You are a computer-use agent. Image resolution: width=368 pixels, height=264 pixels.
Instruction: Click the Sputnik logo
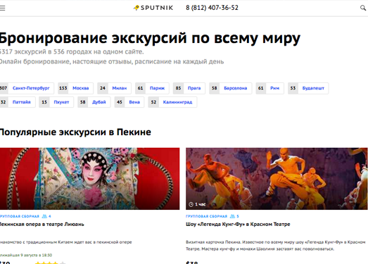click(x=153, y=8)
